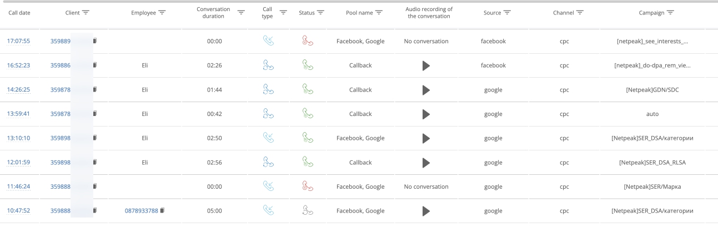Image resolution: width=718 pixels, height=227 pixels.
Task: Open the Client column filter
Action: click(x=86, y=13)
